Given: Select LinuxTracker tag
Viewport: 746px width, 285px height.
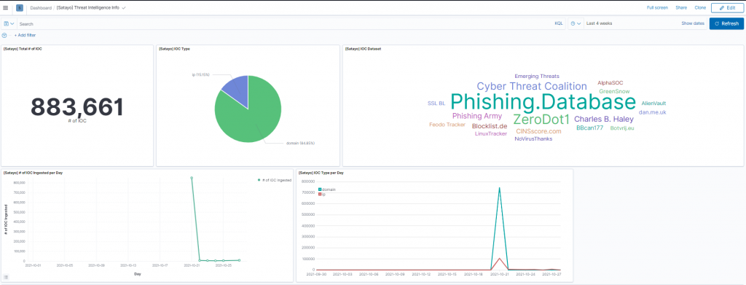Looking at the screenshot, I should click(491, 133).
